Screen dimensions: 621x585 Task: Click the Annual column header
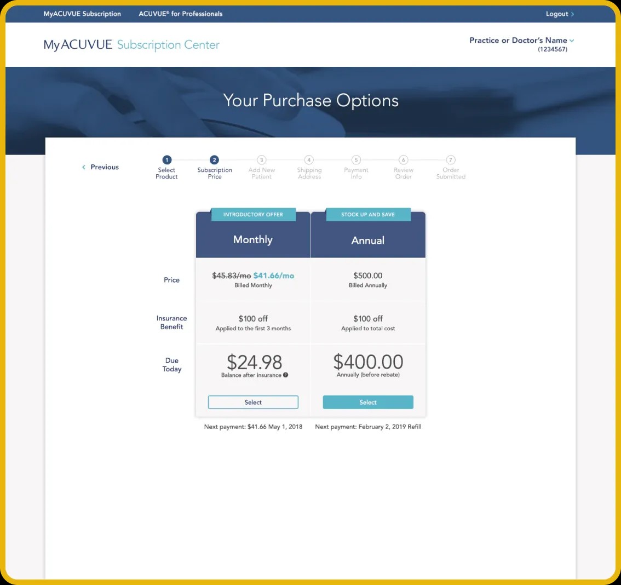pos(367,240)
